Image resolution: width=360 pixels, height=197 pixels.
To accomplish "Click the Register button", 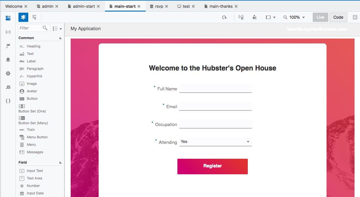I will tap(213, 167).
